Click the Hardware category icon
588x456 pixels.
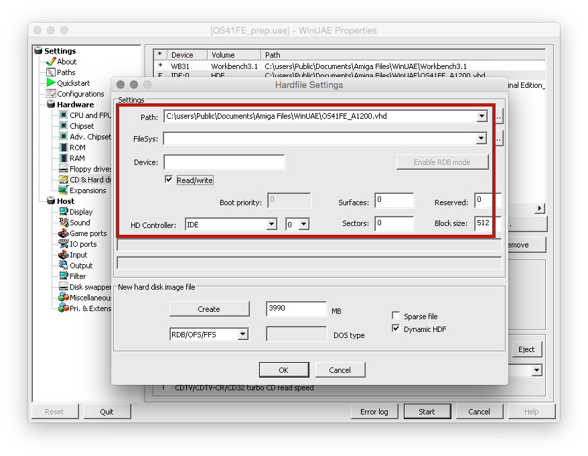(x=51, y=104)
